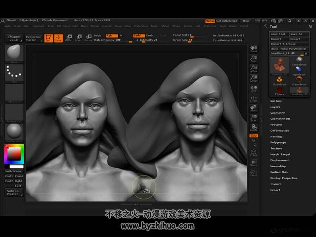The height and width of the screenshot is (237, 316).
Task: Click the Load Tool button
Action: click(x=279, y=34)
